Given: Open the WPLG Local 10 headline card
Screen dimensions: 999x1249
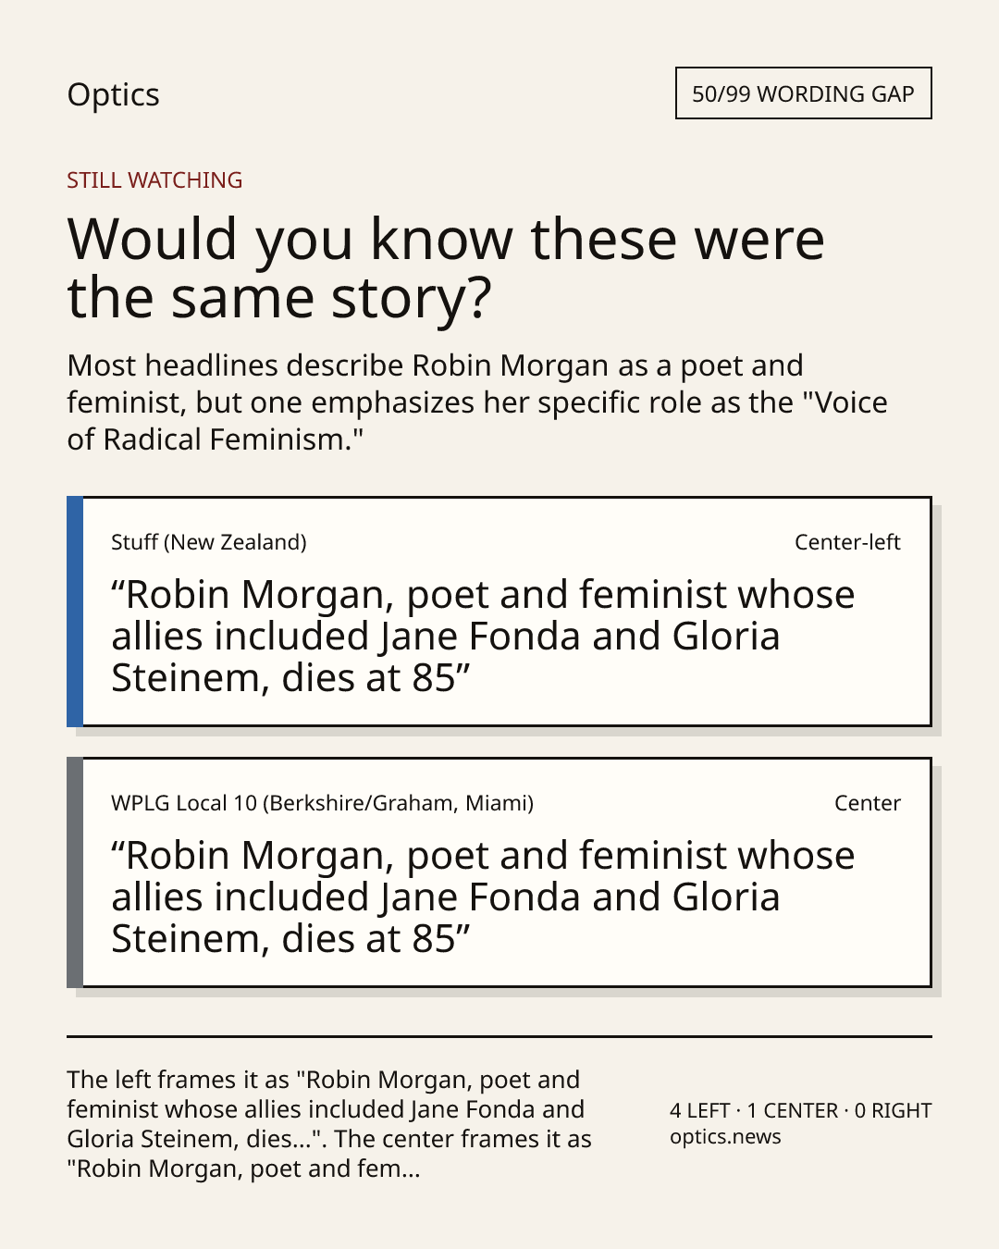Looking at the screenshot, I should [x=499, y=872].
